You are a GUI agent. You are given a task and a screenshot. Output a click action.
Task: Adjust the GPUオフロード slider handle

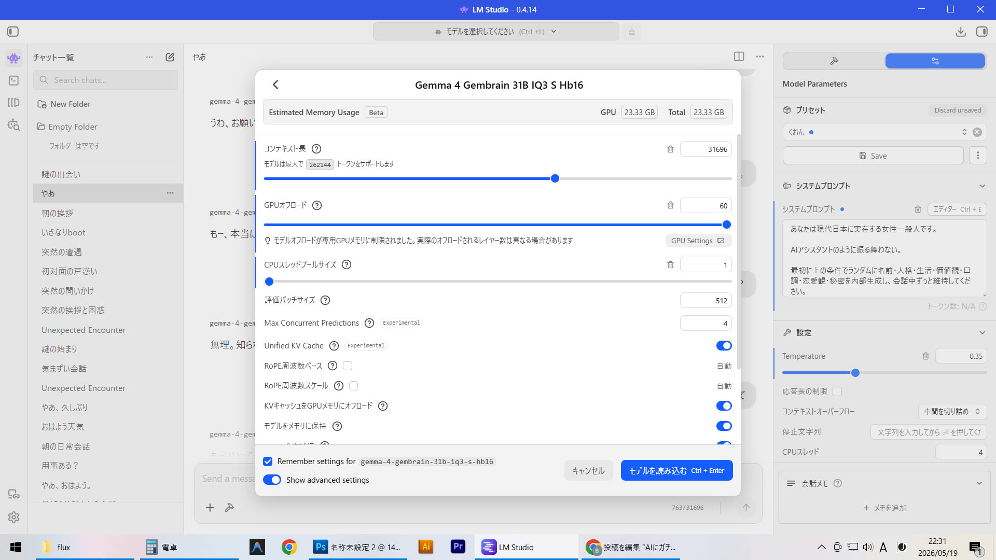click(727, 225)
